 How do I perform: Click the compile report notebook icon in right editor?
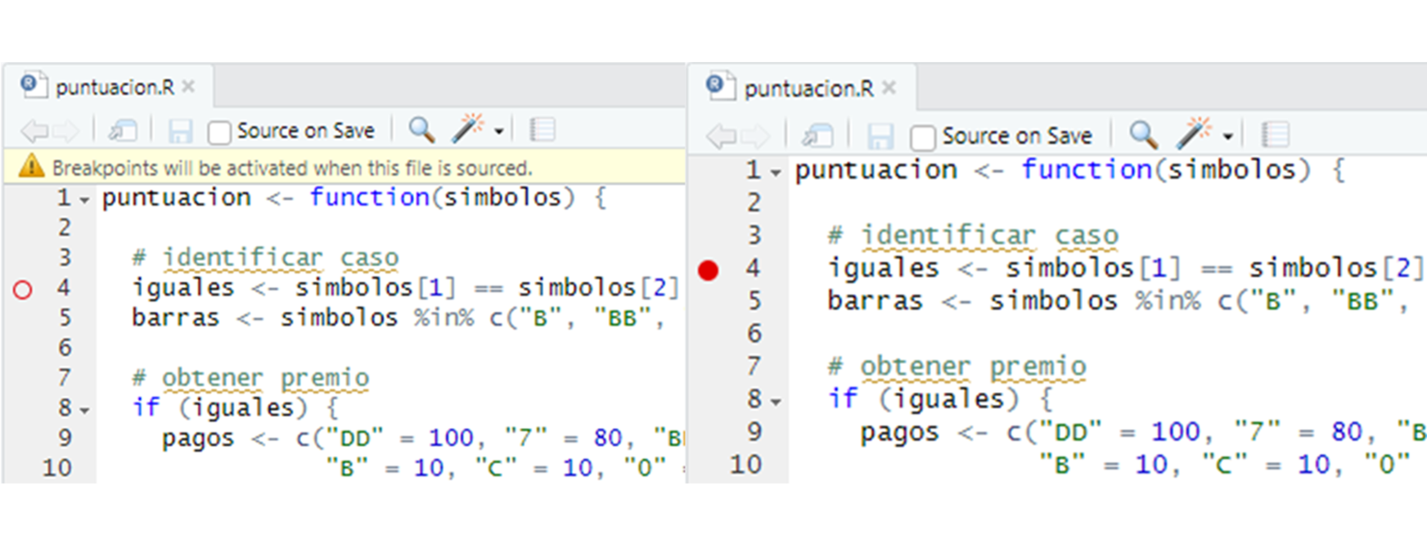1275,134
